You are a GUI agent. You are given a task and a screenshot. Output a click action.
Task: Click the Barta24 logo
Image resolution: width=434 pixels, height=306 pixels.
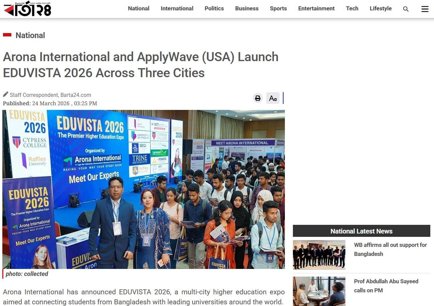(27, 9)
